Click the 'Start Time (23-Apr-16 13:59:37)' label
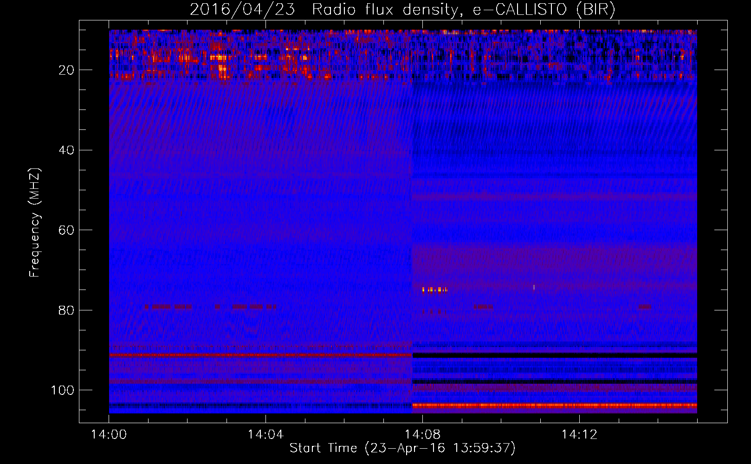 (402, 448)
